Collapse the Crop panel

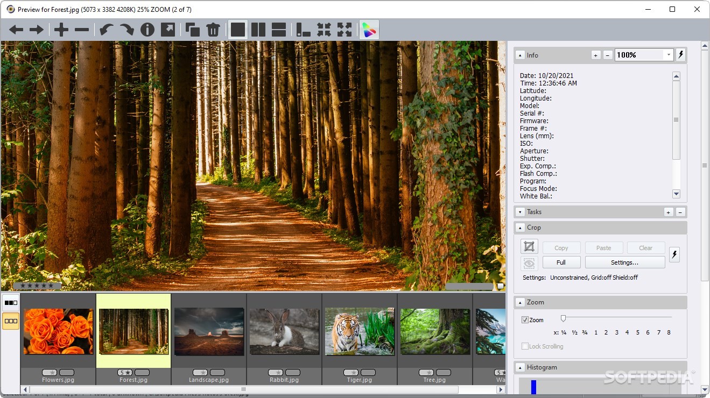pyautogui.click(x=519, y=228)
